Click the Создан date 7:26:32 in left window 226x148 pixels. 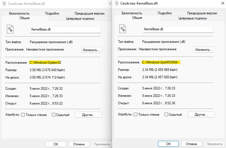pos(46,89)
